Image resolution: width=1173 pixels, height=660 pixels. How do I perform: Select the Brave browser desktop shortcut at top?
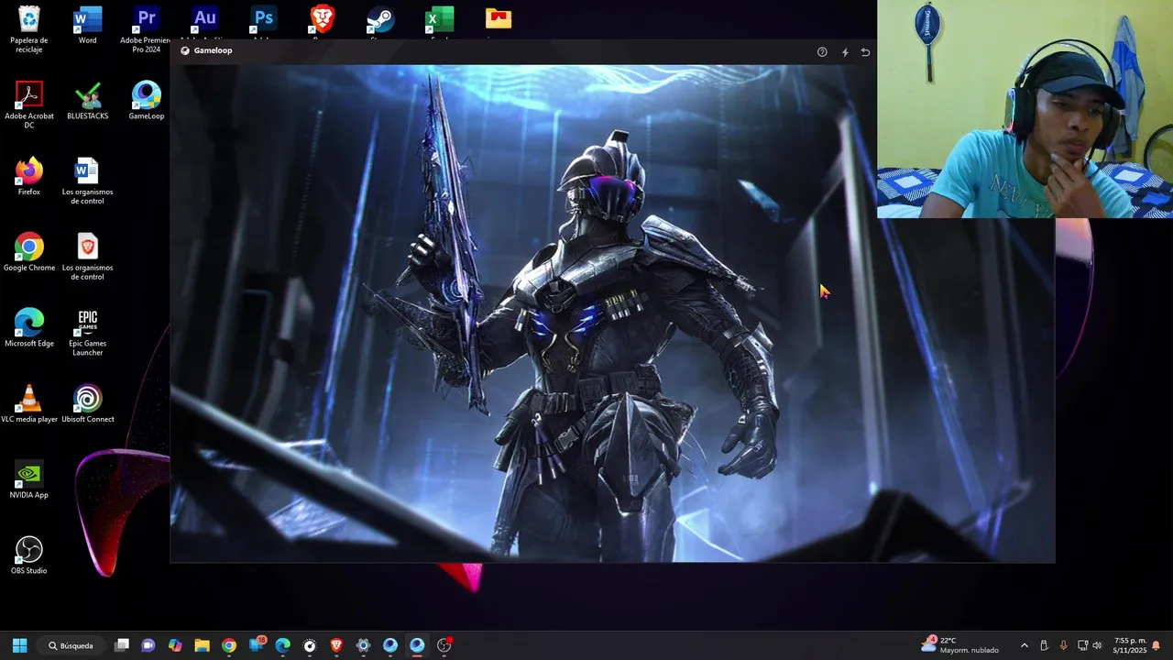click(322, 22)
